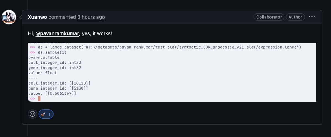Click the cell_integer_id [[18118]] result line
The width and height of the screenshot is (331, 137).
click(59, 83)
